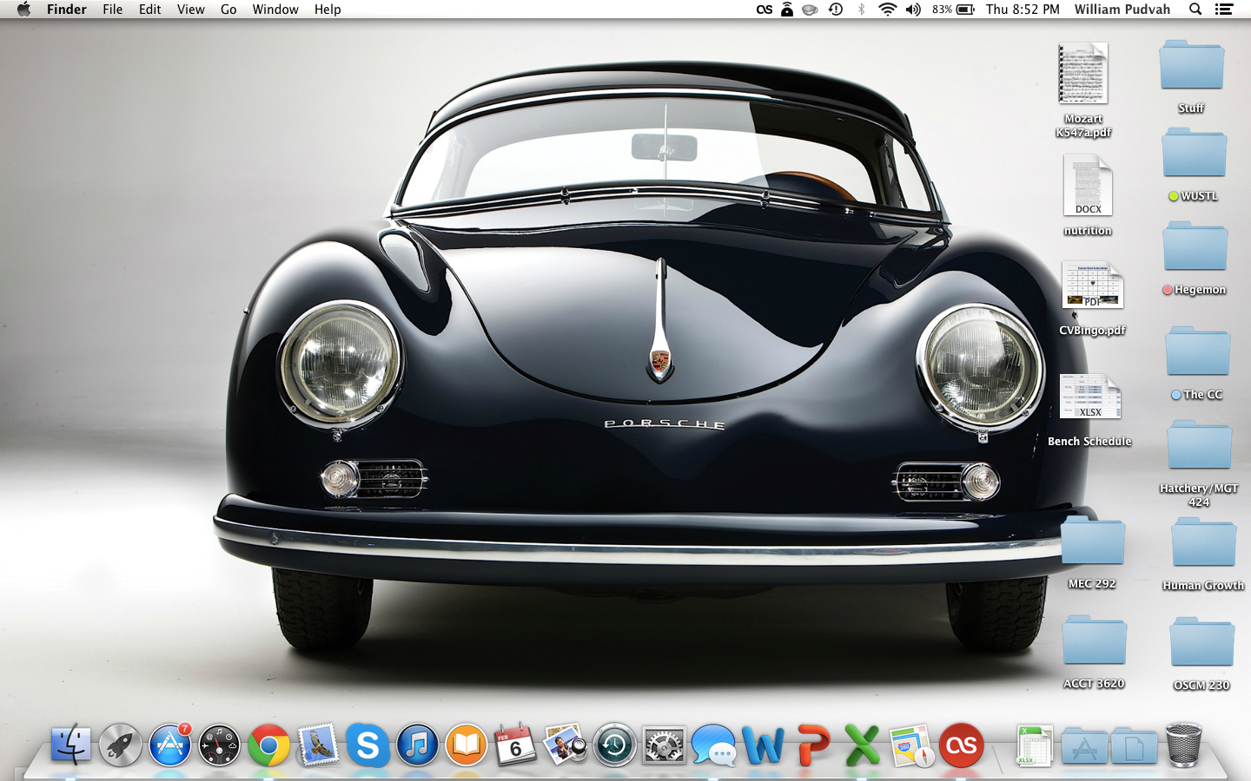The height and width of the screenshot is (781, 1251).
Task: Open the View menu
Action: (191, 10)
